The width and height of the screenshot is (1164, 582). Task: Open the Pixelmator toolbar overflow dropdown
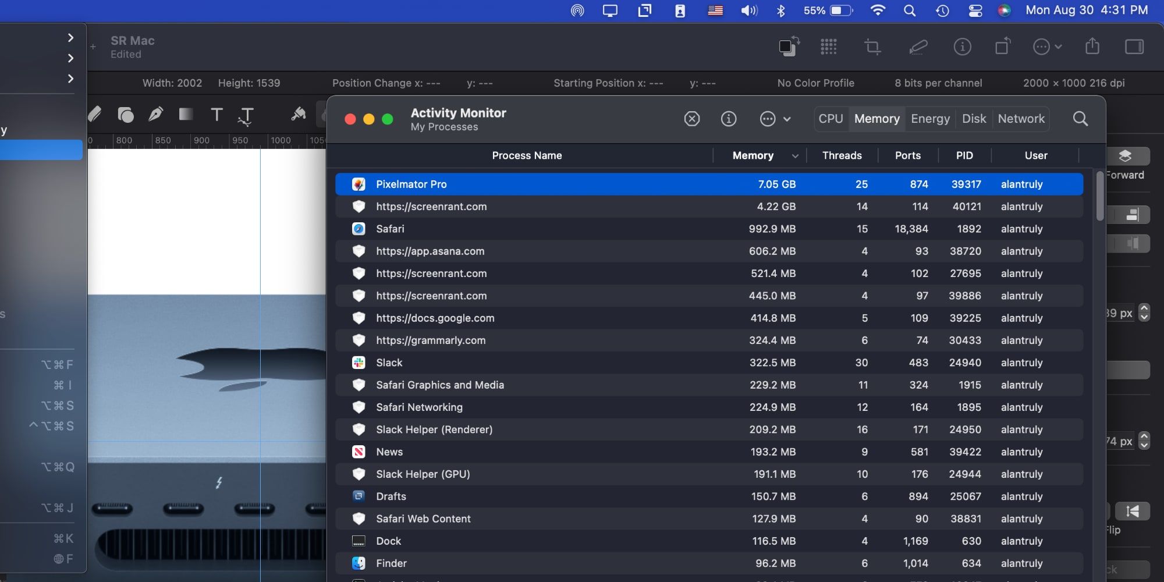(x=1046, y=47)
